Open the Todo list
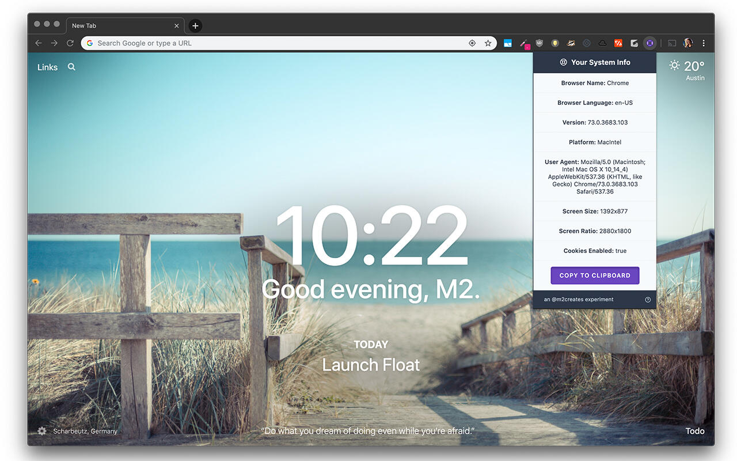Screen dimensions: 737x461 [694, 430]
